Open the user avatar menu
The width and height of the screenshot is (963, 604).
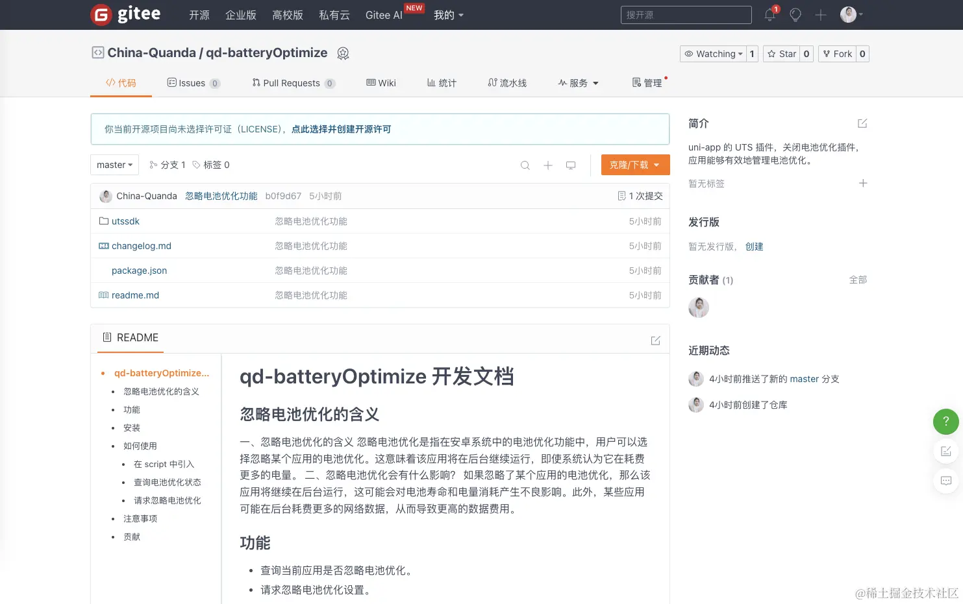coord(851,14)
